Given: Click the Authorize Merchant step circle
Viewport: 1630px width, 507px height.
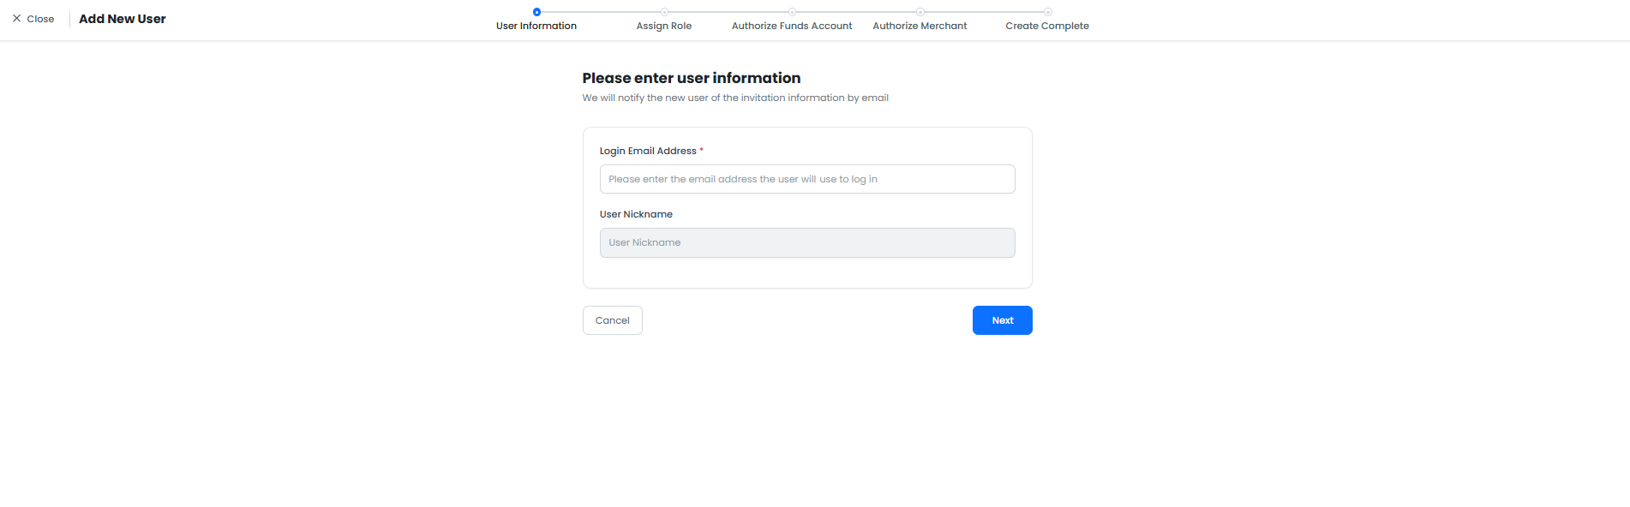Looking at the screenshot, I should coord(920,12).
